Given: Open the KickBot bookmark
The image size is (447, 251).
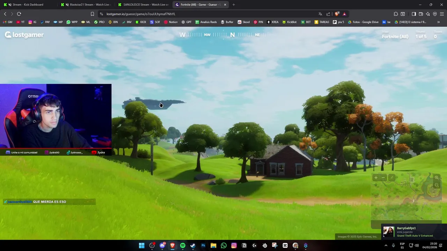Looking at the screenshot, I should [x=289, y=22].
